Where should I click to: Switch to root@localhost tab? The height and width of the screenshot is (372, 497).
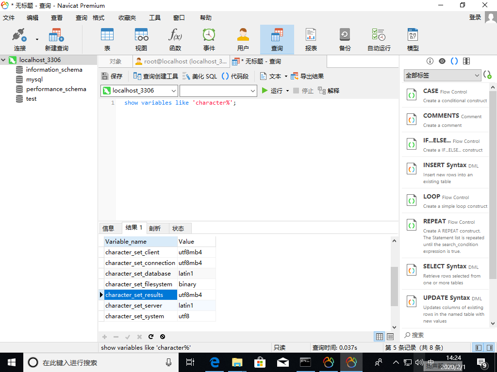tap(182, 62)
